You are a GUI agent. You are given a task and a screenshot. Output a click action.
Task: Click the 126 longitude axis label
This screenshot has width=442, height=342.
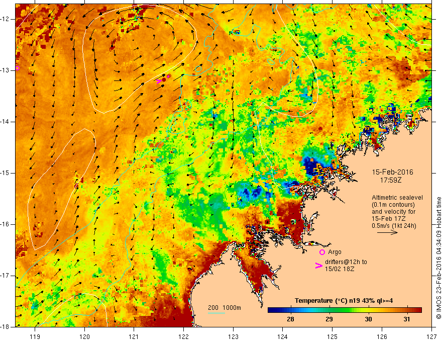[382, 336]
